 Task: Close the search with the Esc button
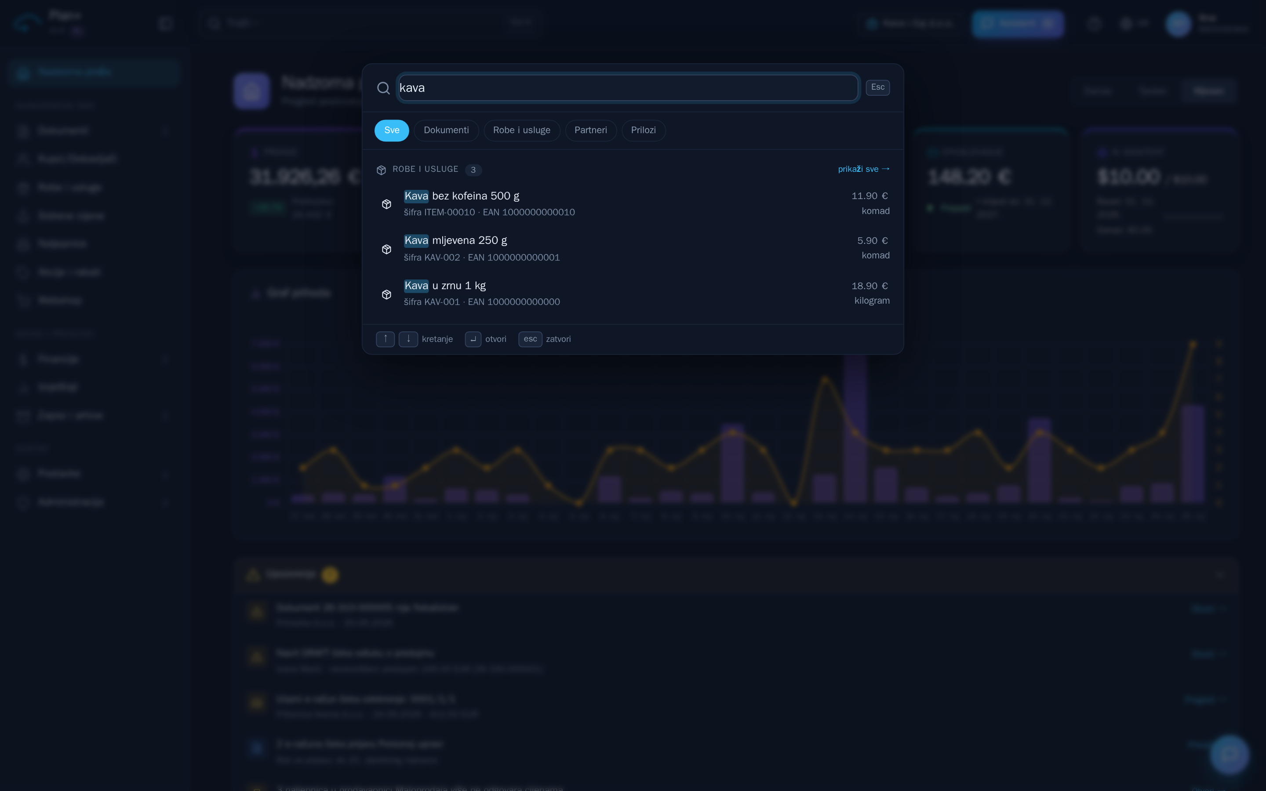click(878, 87)
